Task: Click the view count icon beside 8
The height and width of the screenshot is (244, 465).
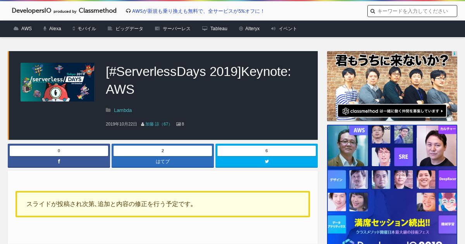Action: click(178, 124)
